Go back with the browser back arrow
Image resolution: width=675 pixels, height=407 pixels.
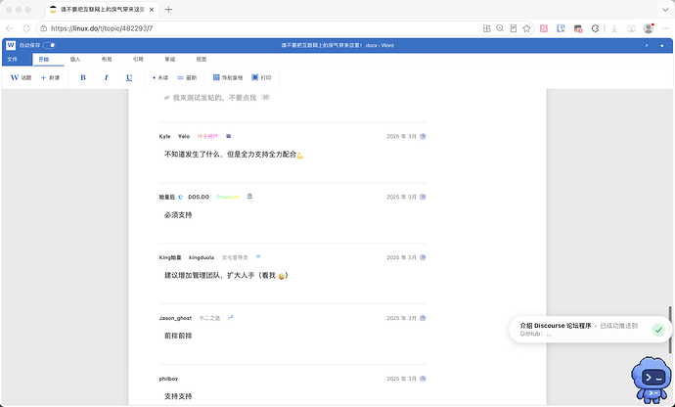pos(10,28)
